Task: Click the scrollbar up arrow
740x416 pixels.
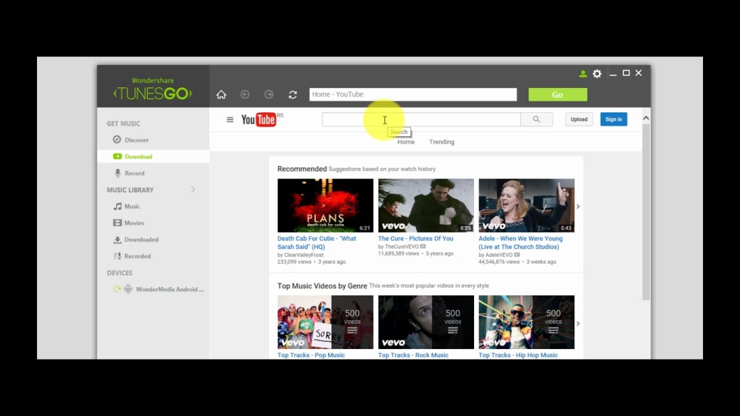Action: [646, 118]
